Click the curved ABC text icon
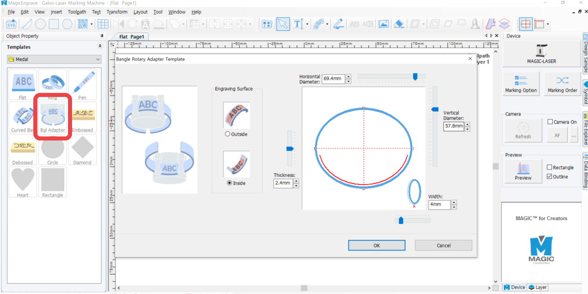Screen dimensions: 588x294 tap(319, 24)
